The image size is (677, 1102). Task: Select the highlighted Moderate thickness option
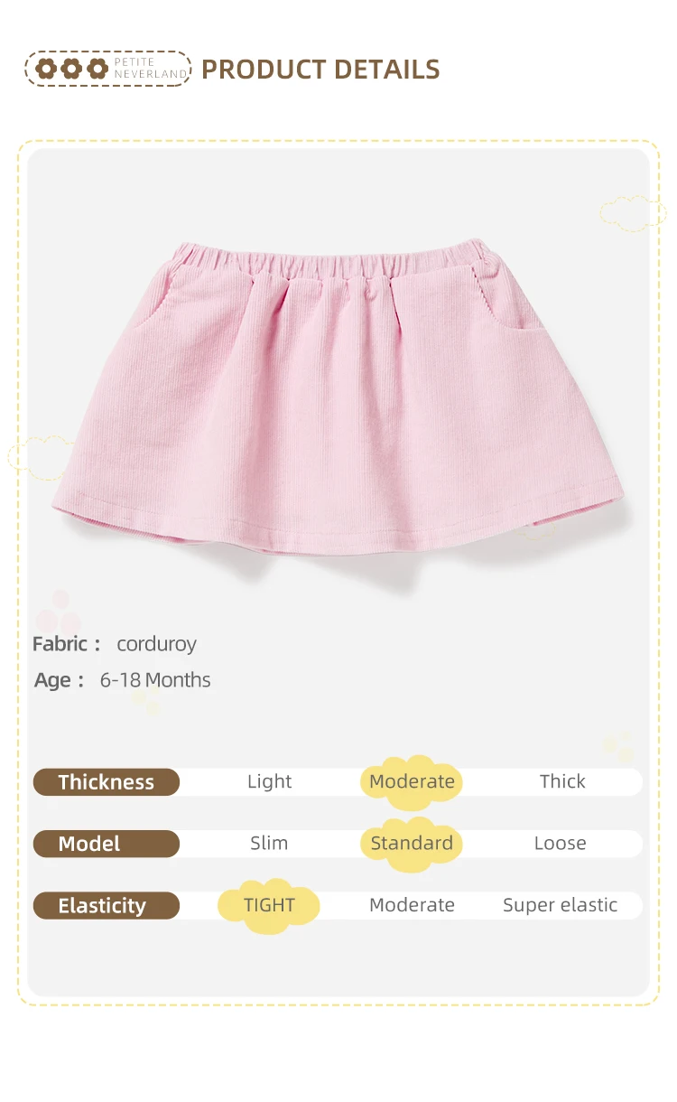tap(412, 781)
